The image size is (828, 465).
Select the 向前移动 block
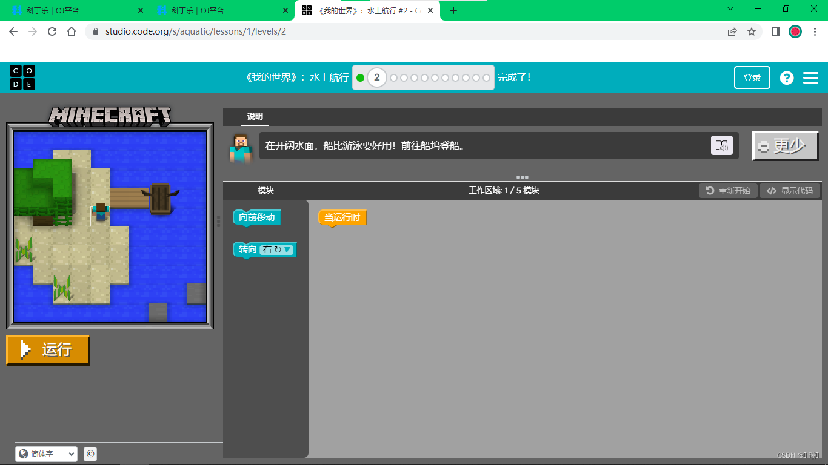click(x=257, y=217)
